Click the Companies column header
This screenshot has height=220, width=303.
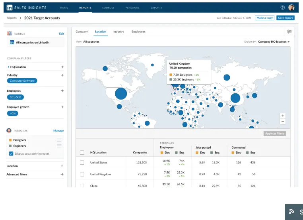(x=140, y=153)
